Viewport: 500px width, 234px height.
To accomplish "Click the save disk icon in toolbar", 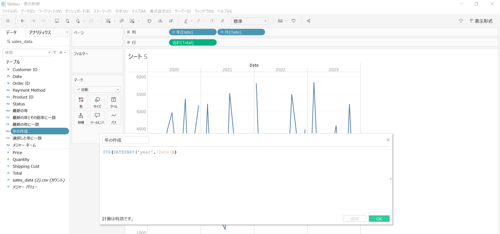I will point(57,21).
